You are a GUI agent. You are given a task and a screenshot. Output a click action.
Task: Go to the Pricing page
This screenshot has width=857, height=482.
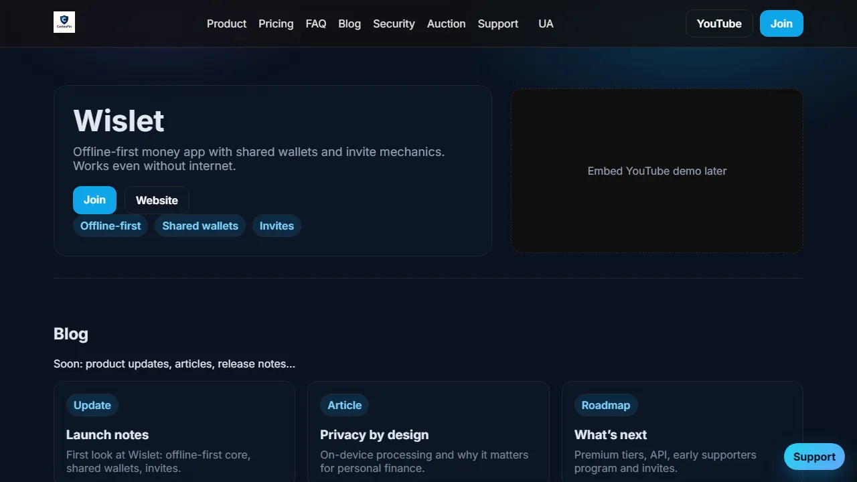276,23
